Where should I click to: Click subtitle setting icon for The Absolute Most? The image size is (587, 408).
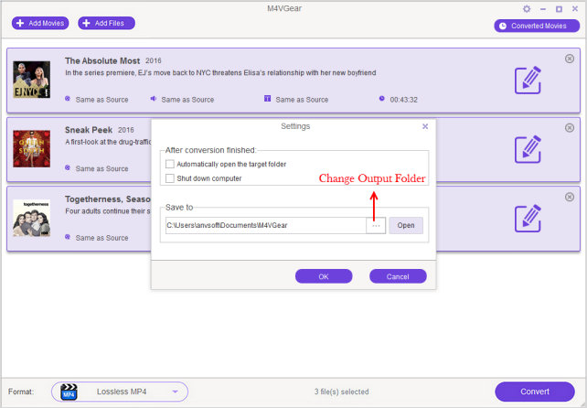(x=267, y=99)
